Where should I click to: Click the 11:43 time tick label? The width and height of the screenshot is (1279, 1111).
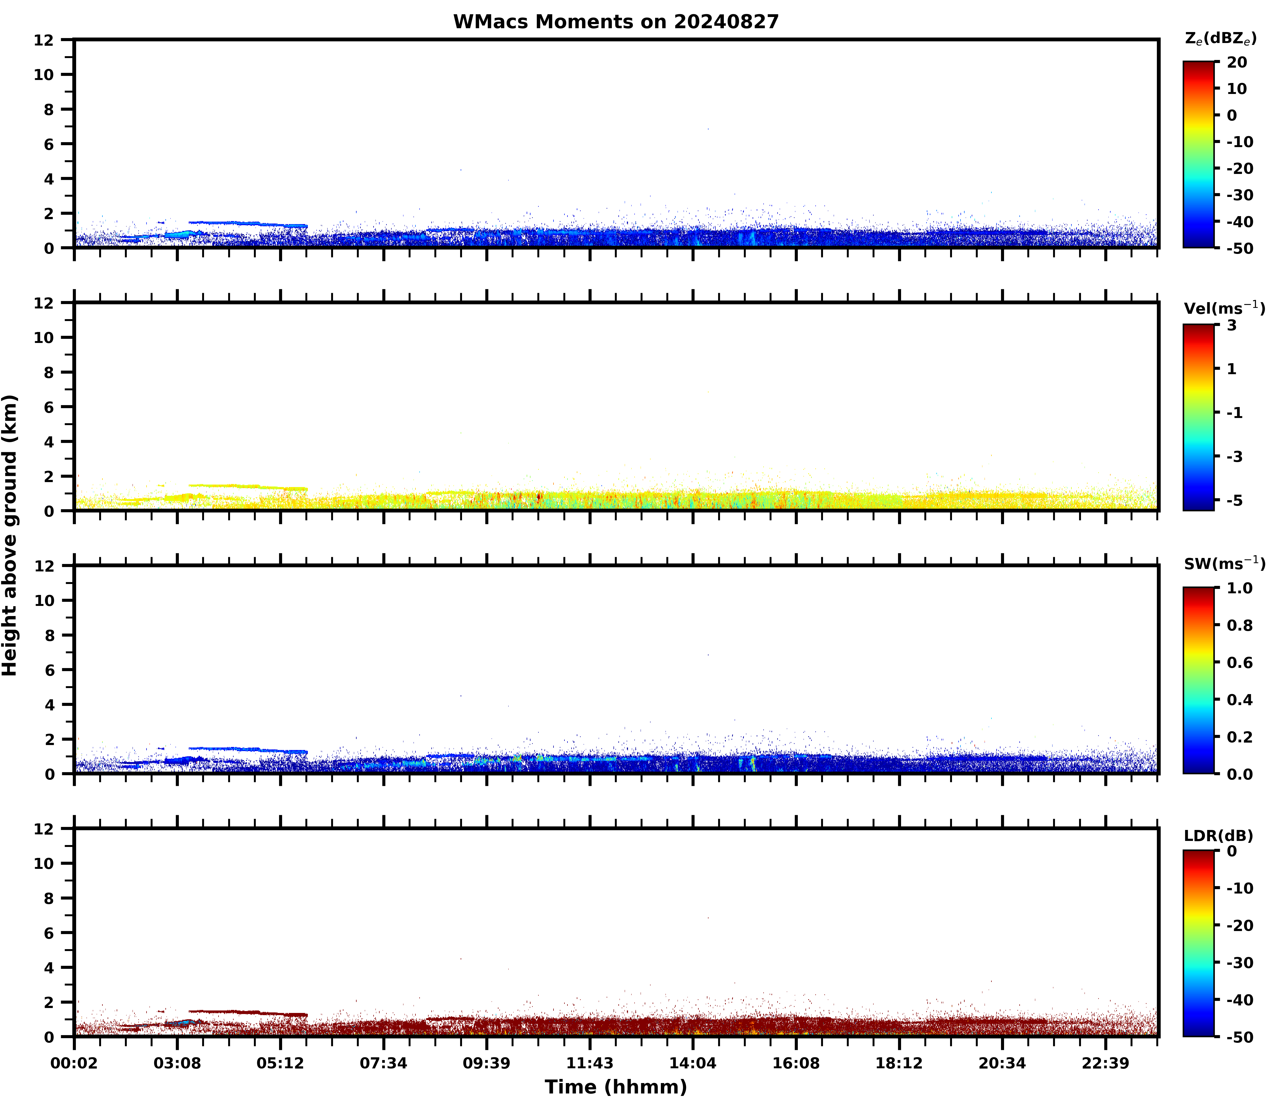tap(590, 1064)
